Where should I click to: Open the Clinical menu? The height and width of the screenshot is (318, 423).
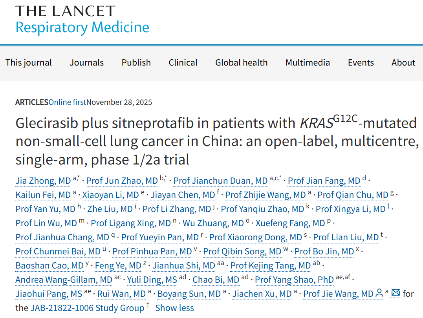pos(183,62)
